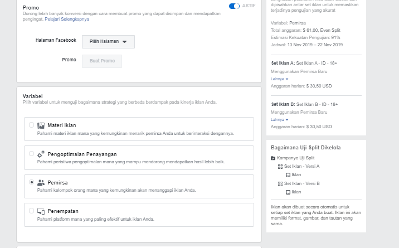
Task: Click the Kampanye Uji Split tree item
Action: pyautogui.click(x=293, y=158)
